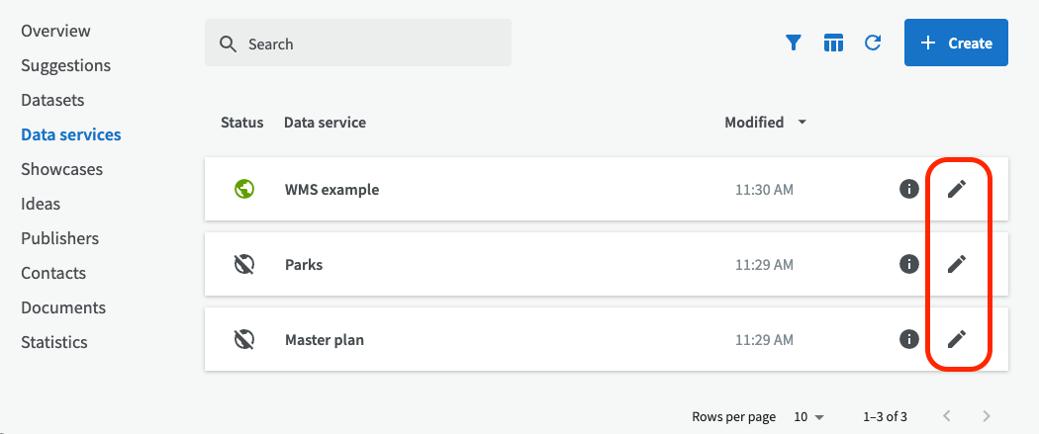The image size is (1039, 434).
Task: Open the column chooser icon
Action: pyautogui.click(x=833, y=43)
